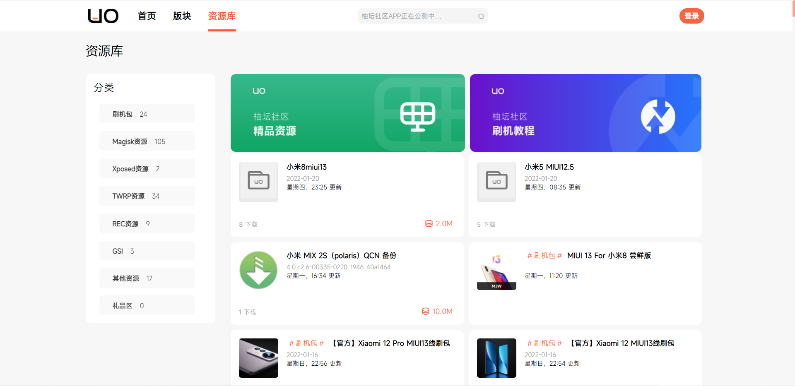This screenshot has height=386, width=795.
Task: Click storage size icon beside 2.0M
Action: [429, 224]
